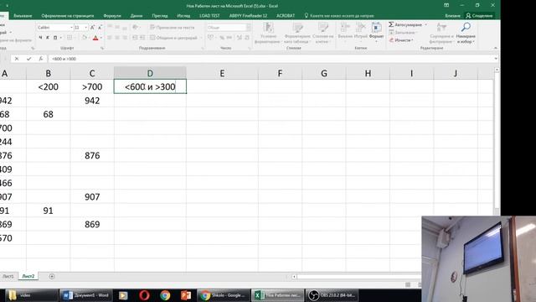Select column G header
Image resolution: width=536 pixels, height=302 pixels.
tap(324, 73)
